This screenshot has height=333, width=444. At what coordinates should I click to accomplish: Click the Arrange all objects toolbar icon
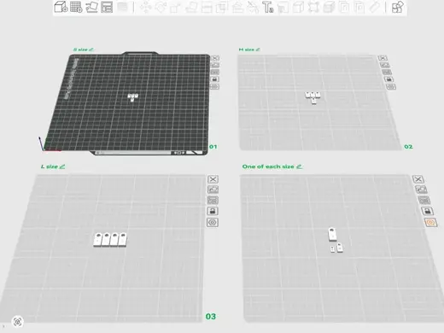[107, 7]
